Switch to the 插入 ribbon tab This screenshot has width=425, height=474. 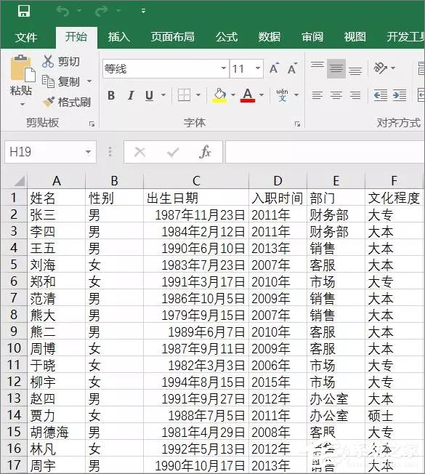[x=118, y=37]
